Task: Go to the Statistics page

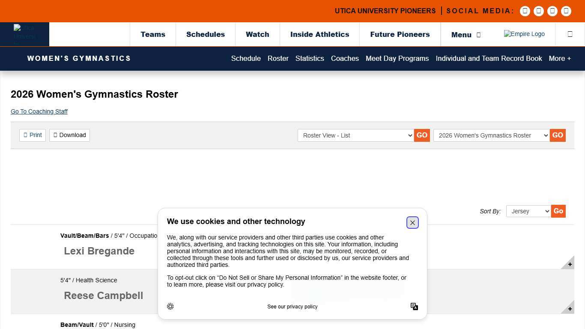Action: [310, 58]
